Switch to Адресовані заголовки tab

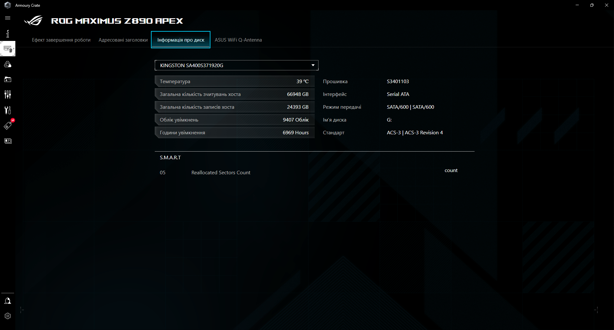click(x=123, y=40)
